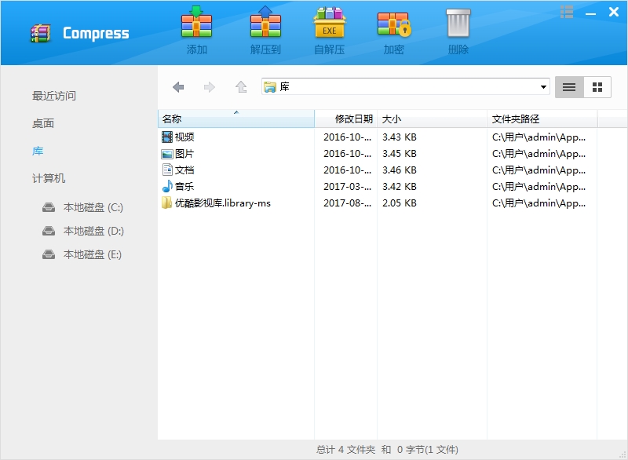Viewport: 628px width, 460px height.
Task: Click the status bar total 总计 4 文件夹
Action: tap(345, 450)
